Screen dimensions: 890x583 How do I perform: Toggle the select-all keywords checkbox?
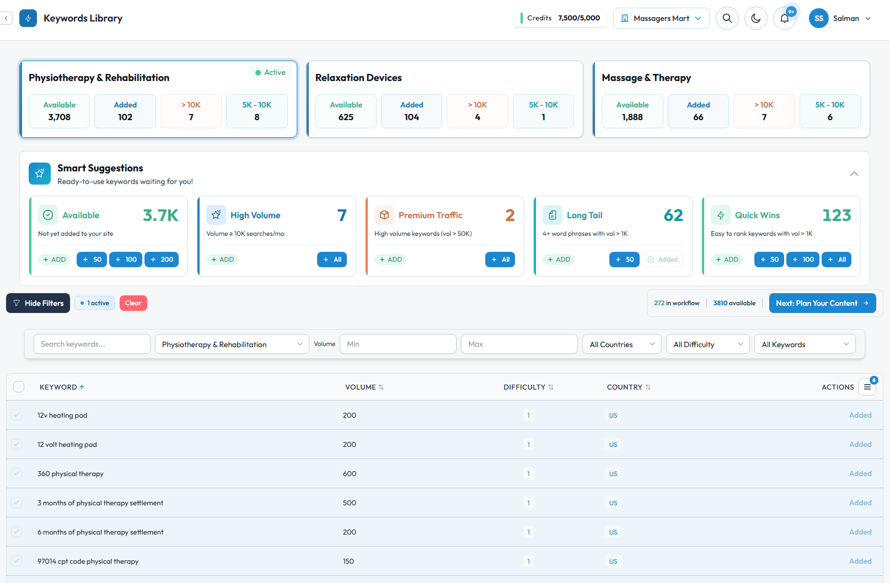(19, 387)
